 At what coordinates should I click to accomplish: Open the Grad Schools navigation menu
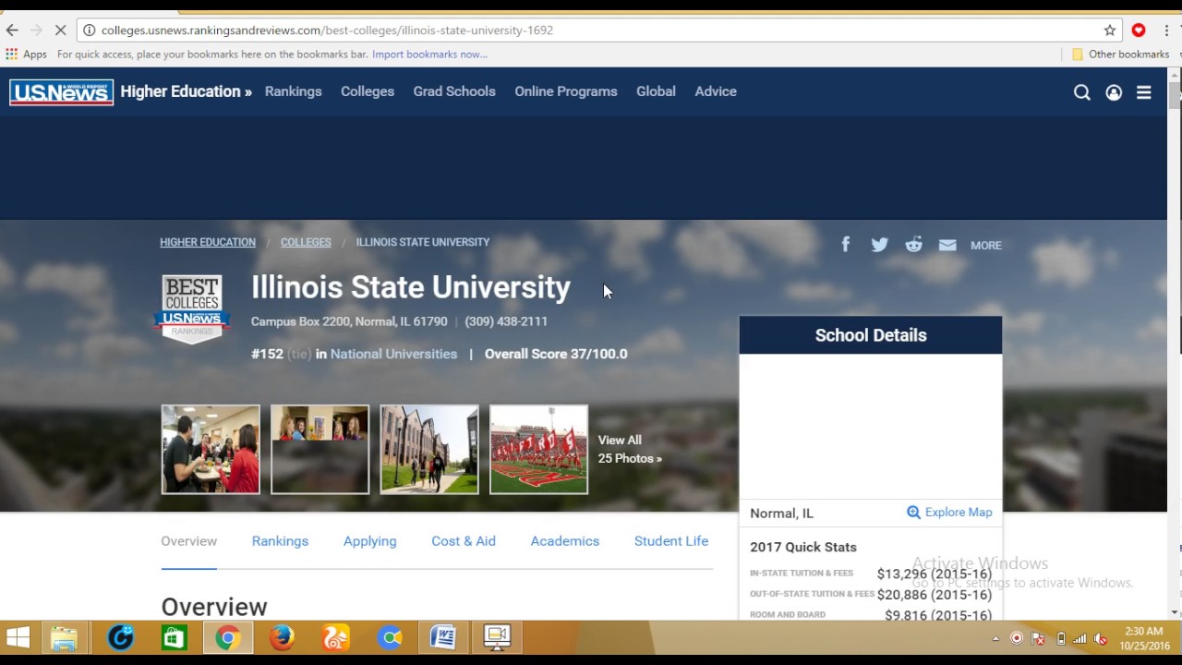coord(454,91)
